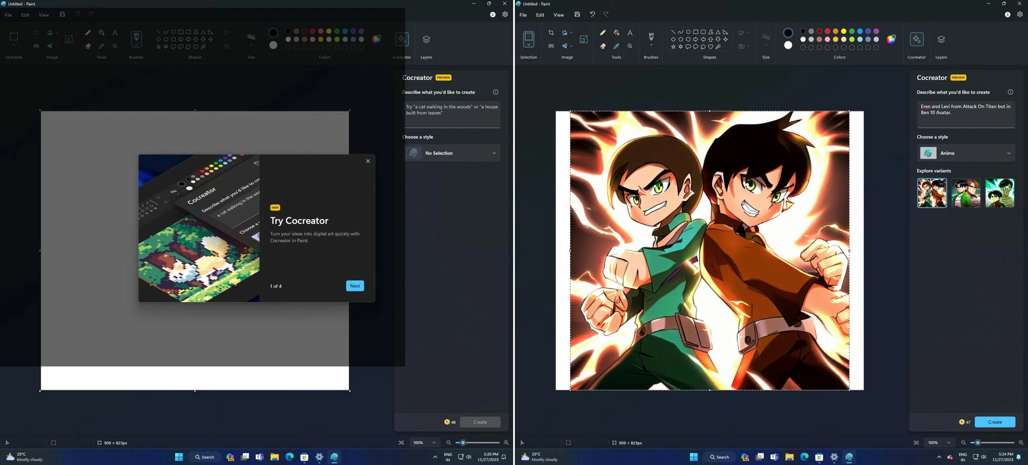Expand the Selection options chevron in right window
Viewport: 1028px width, 465px height.
pyautogui.click(x=528, y=45)
